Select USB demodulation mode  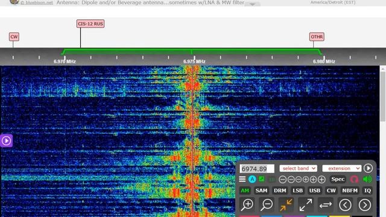point(315,190)
